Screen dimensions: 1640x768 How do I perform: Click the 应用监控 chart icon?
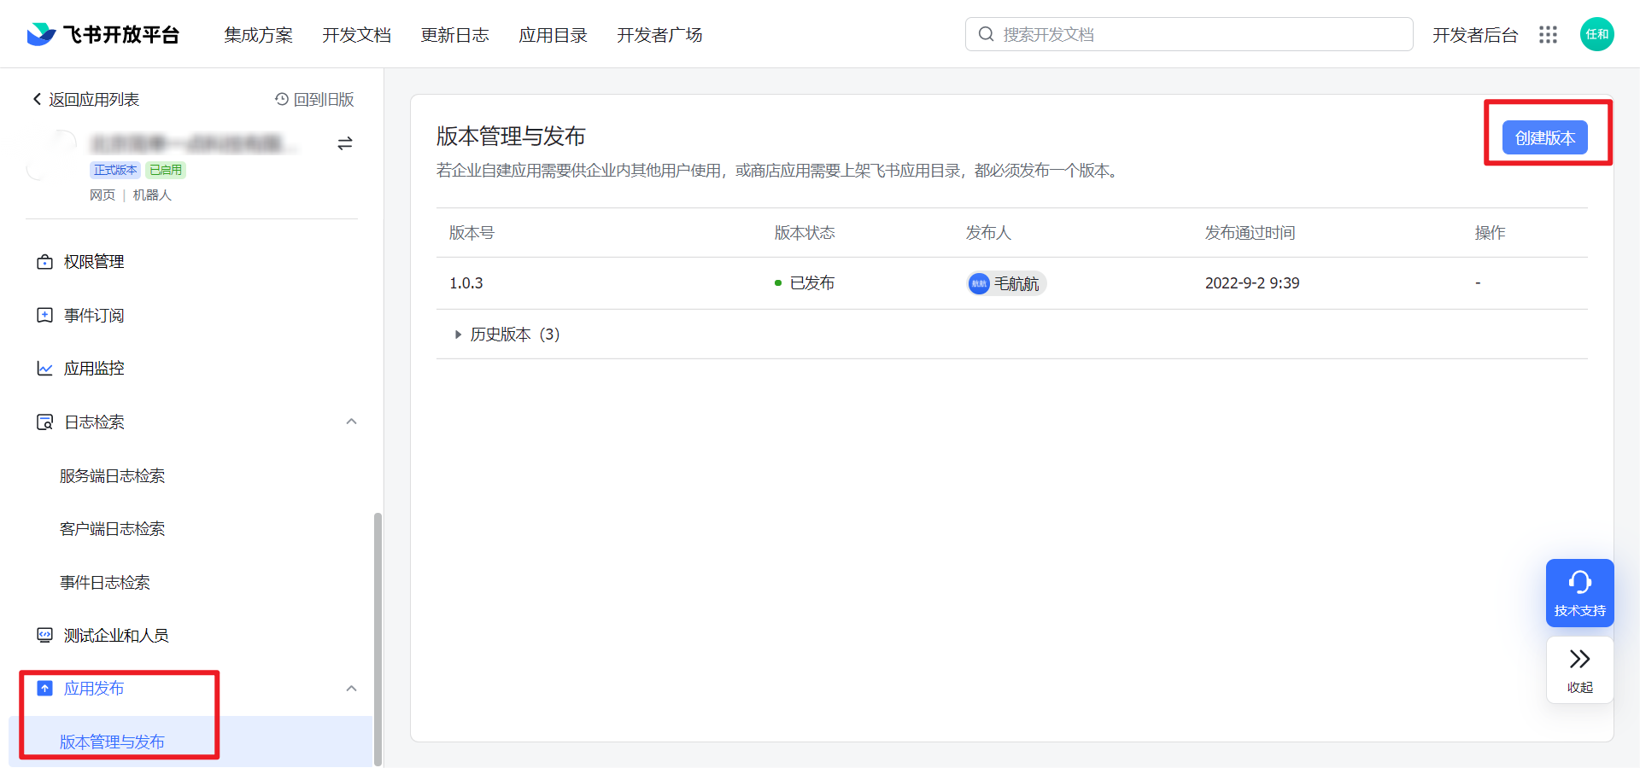(x=45, y=368)
